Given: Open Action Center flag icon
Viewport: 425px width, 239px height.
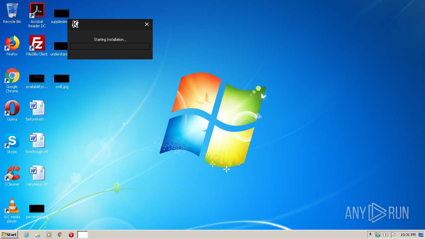Looking at the screenshot, I should 393,235.
